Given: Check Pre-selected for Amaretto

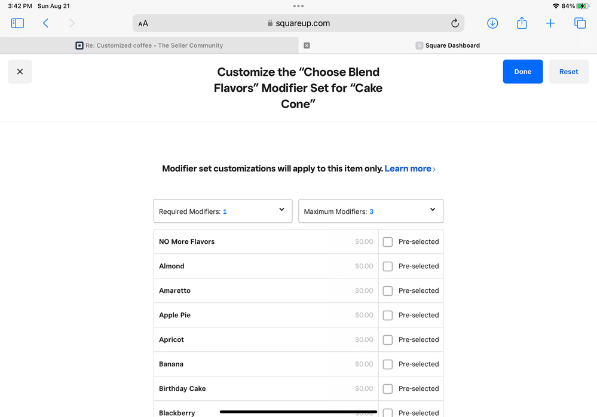Looking at the screenshot, I should 388,291.
